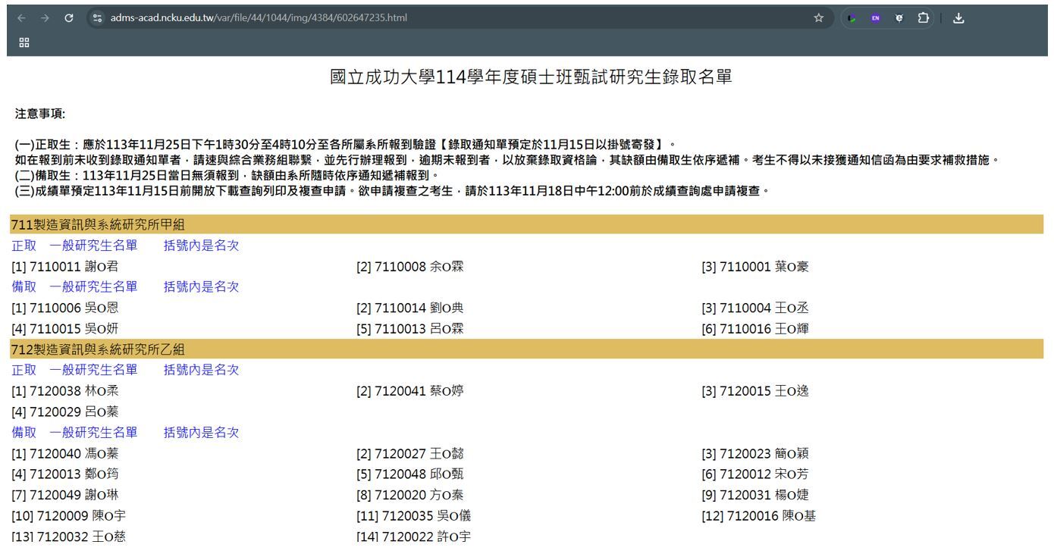The width and height of the screenshot is (1054, 554).
Task: Open the purple EN extension
Action: click(x=876, y=17)
